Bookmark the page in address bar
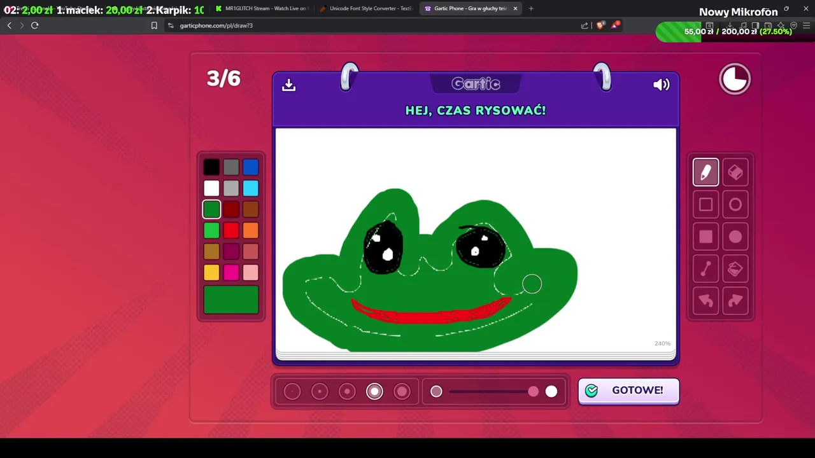Viewport: 815px width, 458px height. [154, 25]
